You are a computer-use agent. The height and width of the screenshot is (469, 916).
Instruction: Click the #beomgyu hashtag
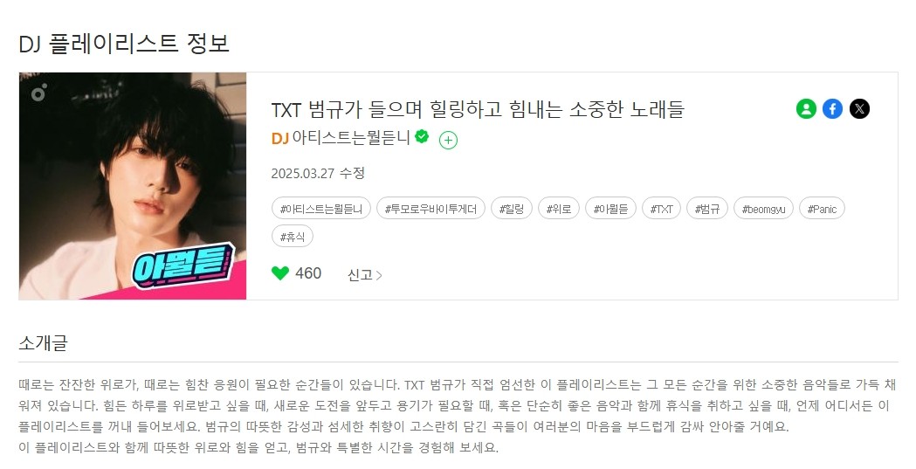pos(763,209)
